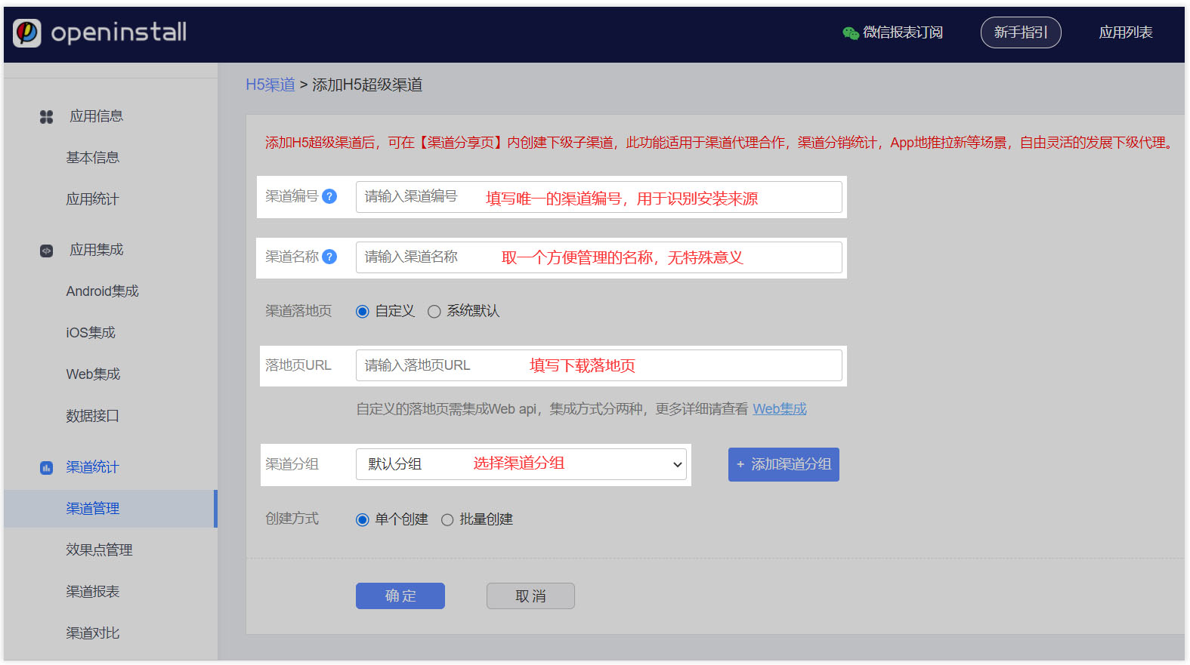Viewport: 1190px width, 665px height.
Task: Select 渠道管理 in the sidebar
Action: (x=110, y=509)
